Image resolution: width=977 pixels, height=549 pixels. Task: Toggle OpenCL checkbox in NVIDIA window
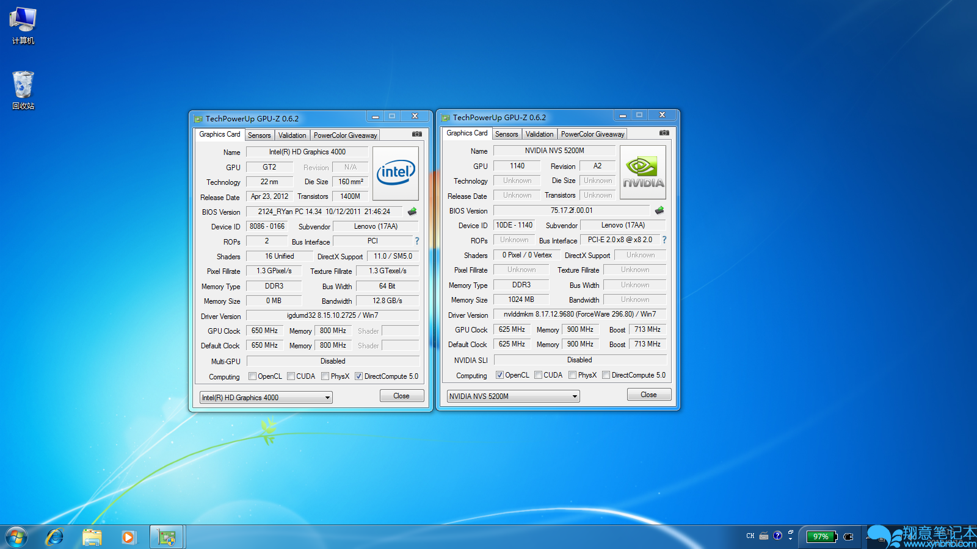pos(499,375)
